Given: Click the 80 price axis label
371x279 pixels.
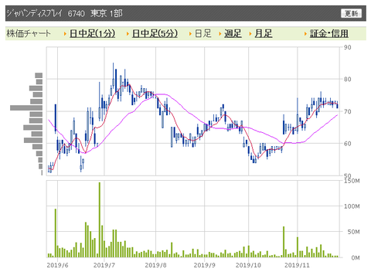Looking at the screenshot, I should click(347, 80).
